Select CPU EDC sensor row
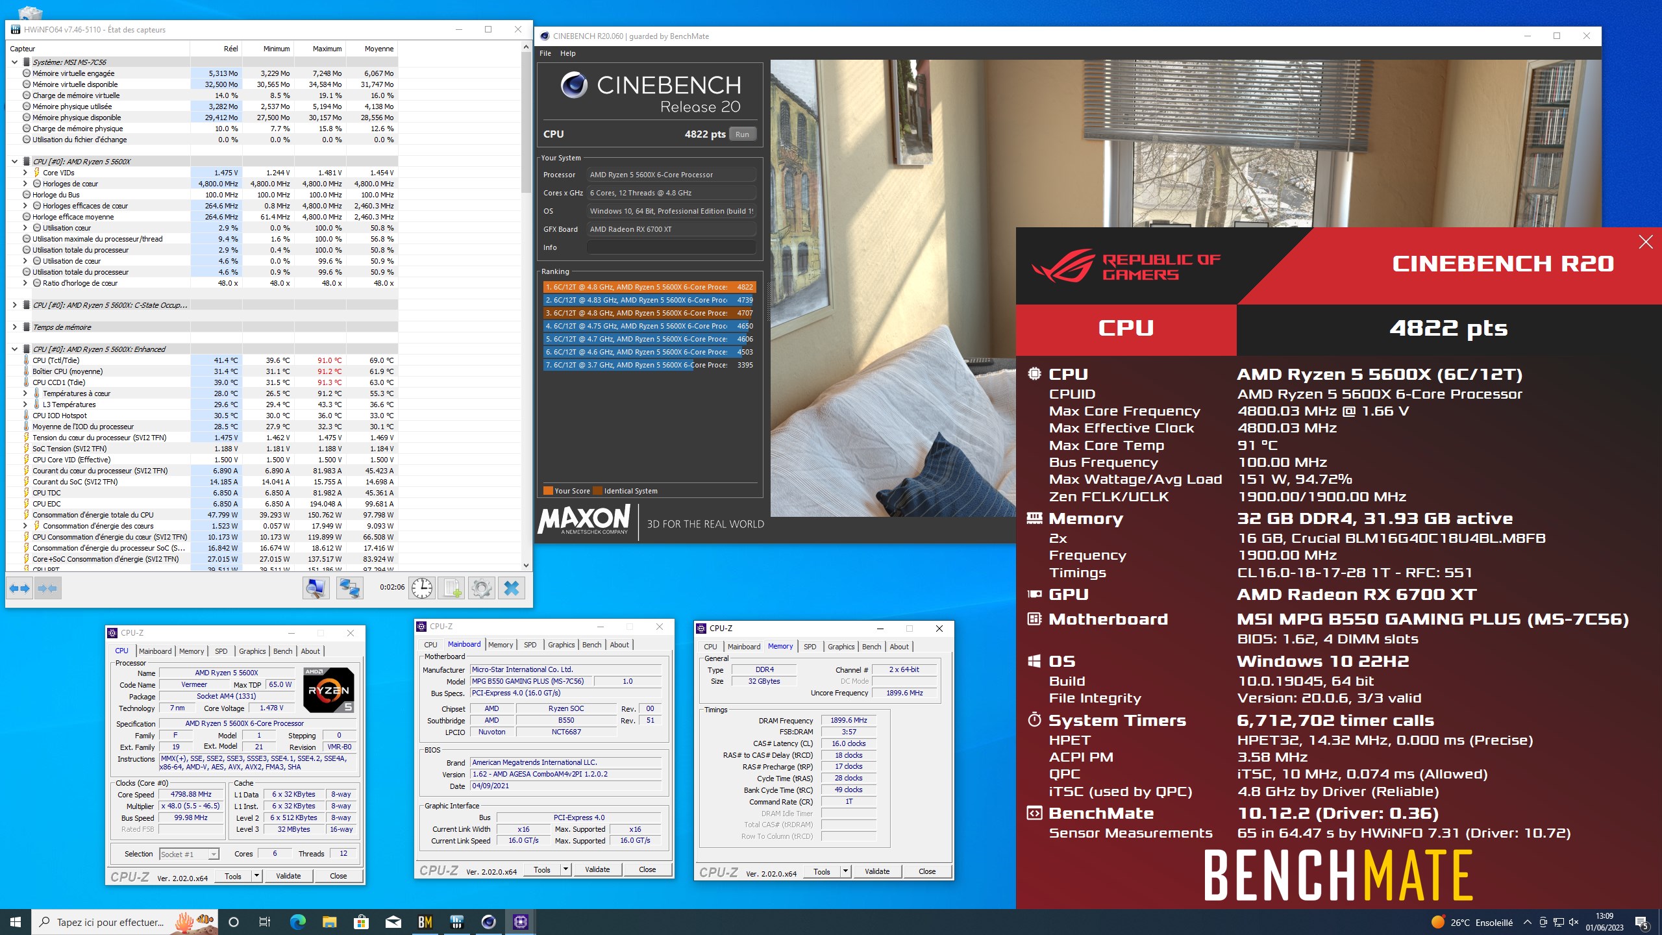This screenshot has width=1662, height=935. (201, 504)
